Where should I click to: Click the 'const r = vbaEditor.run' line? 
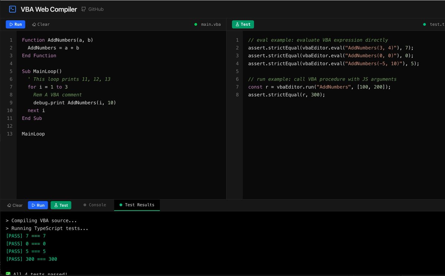[x=319, y=87]
